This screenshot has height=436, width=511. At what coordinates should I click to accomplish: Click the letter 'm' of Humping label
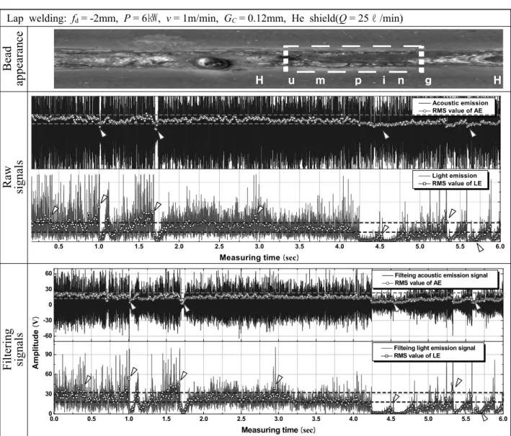320,81
